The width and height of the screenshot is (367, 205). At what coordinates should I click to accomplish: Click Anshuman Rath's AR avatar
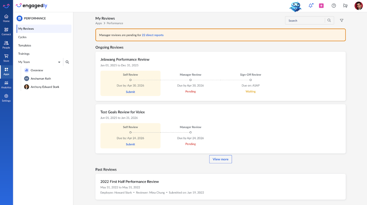[x=27, y=78]
